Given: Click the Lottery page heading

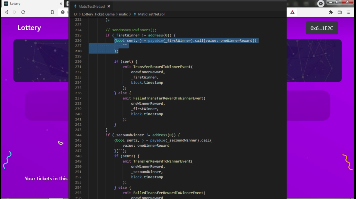Looking at the screenshot, I should click(x=29, y=27).
